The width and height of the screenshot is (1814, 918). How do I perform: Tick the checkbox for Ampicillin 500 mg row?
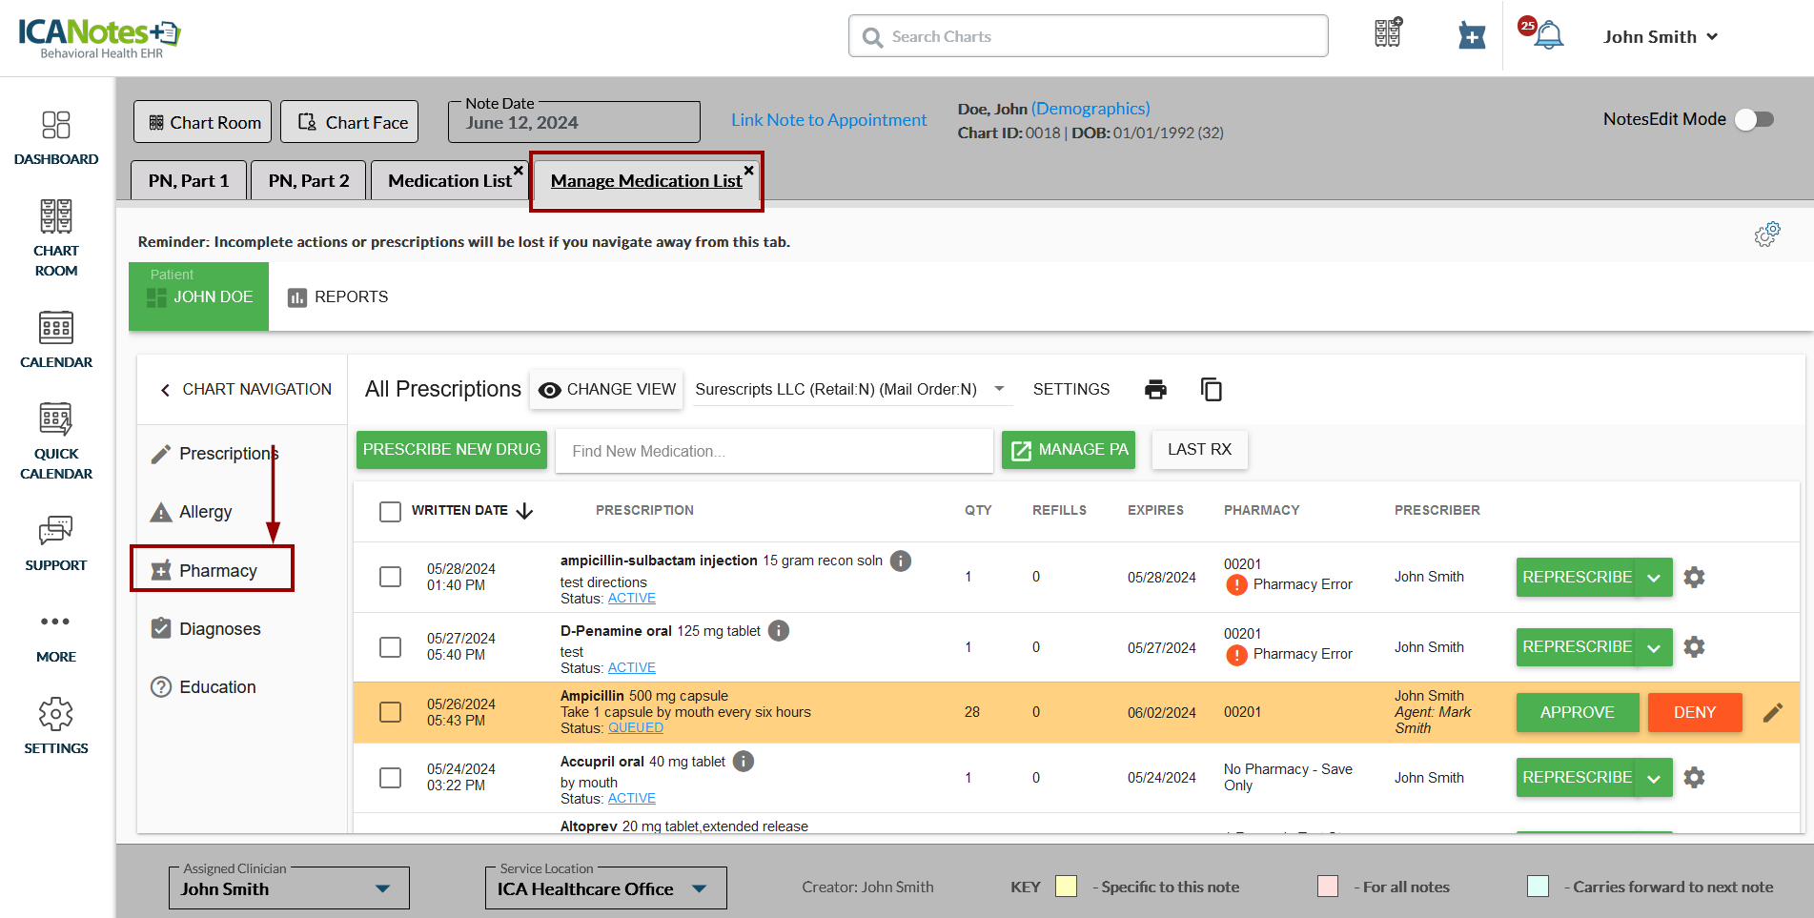(390, 712)
